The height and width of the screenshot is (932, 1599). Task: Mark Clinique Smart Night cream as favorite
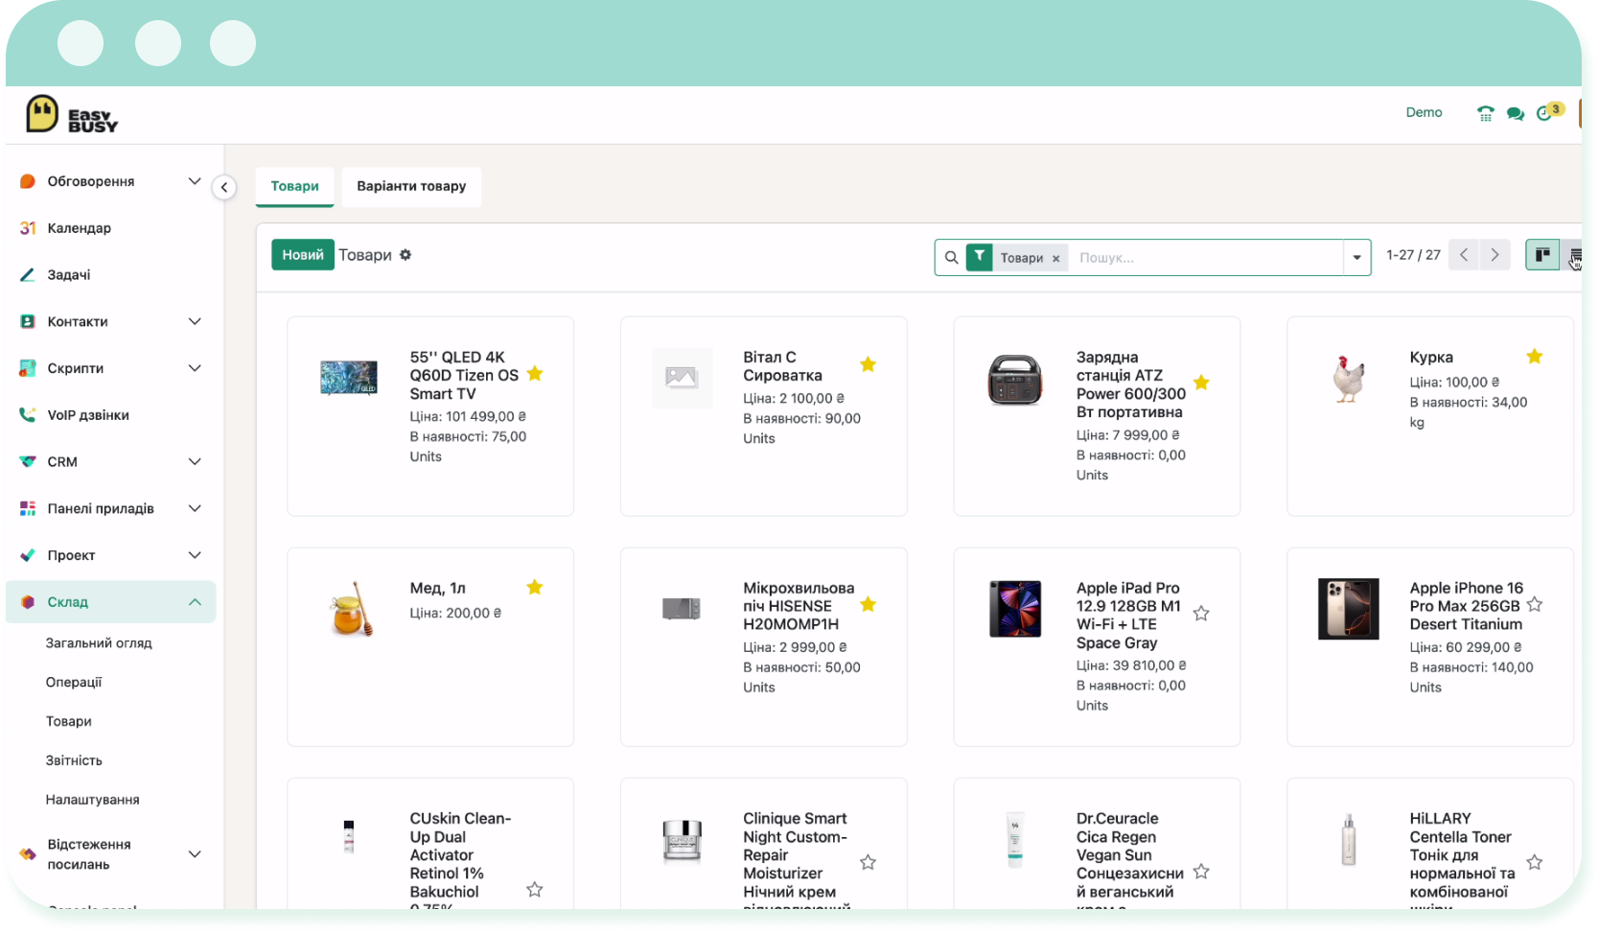[868, 863]
